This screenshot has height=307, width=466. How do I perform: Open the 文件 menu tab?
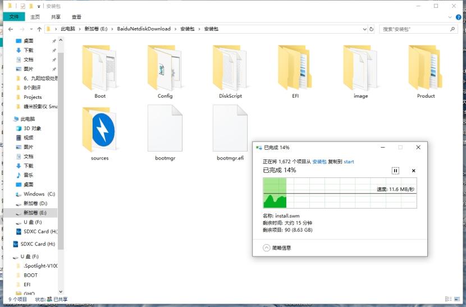pos(14,17)
